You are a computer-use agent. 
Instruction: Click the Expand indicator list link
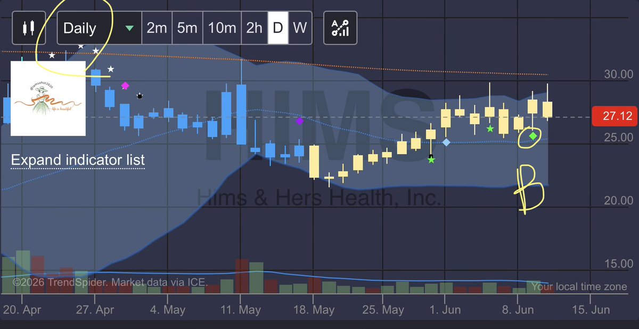point(78,160)
